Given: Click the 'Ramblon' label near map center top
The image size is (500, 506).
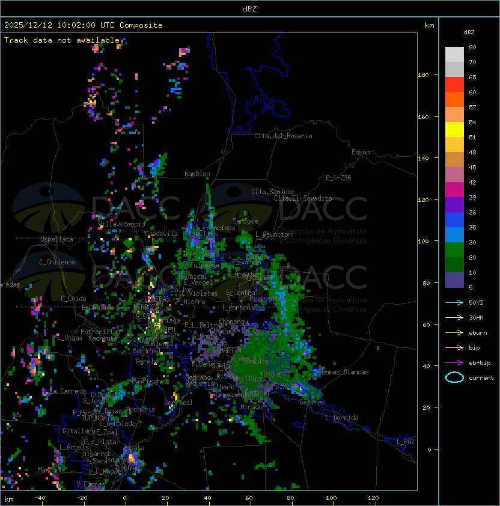Looking at the screenshot, I should coord(197,174).
